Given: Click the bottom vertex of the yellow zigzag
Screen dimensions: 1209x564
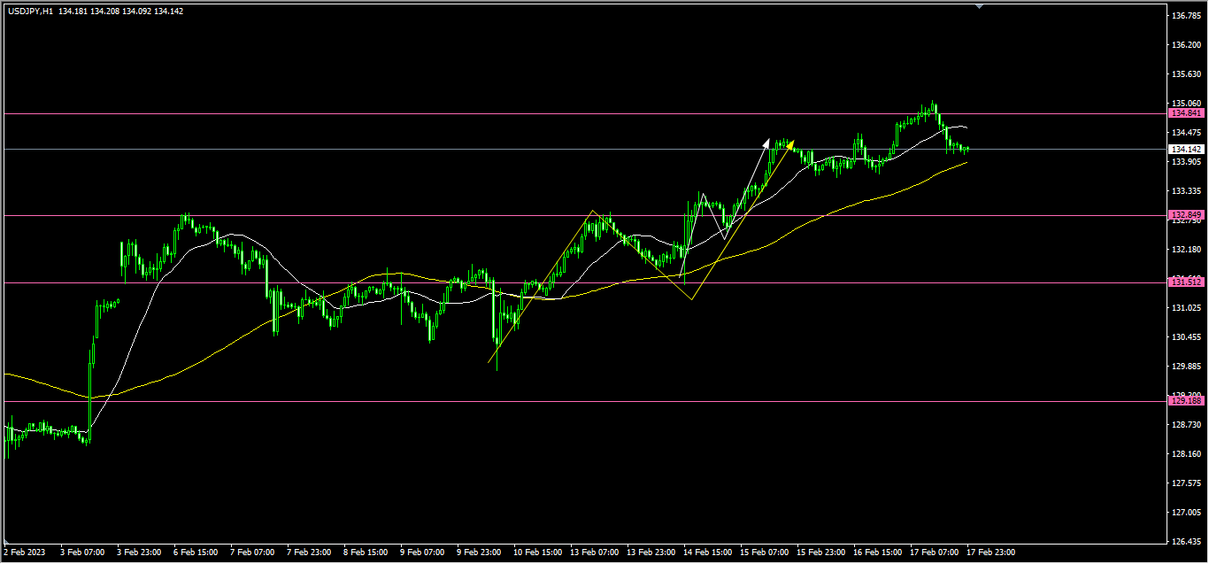Looking at the screenshot, I should click(x=692, y=299).
